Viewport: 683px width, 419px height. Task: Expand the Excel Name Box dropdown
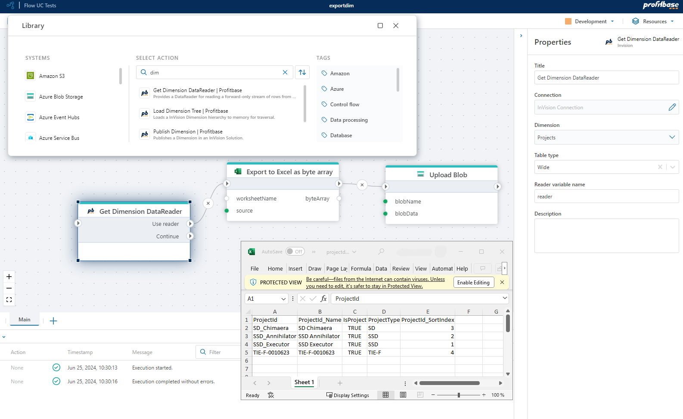point(283,299)
